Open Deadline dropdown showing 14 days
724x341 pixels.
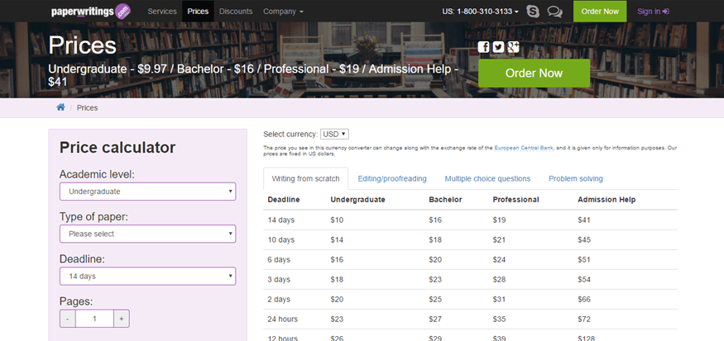(148, 276)
